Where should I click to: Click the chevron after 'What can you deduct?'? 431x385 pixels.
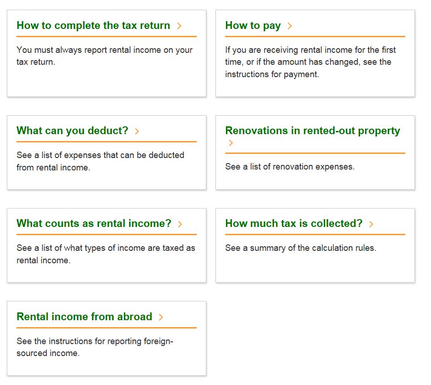[x=137, y=131]
